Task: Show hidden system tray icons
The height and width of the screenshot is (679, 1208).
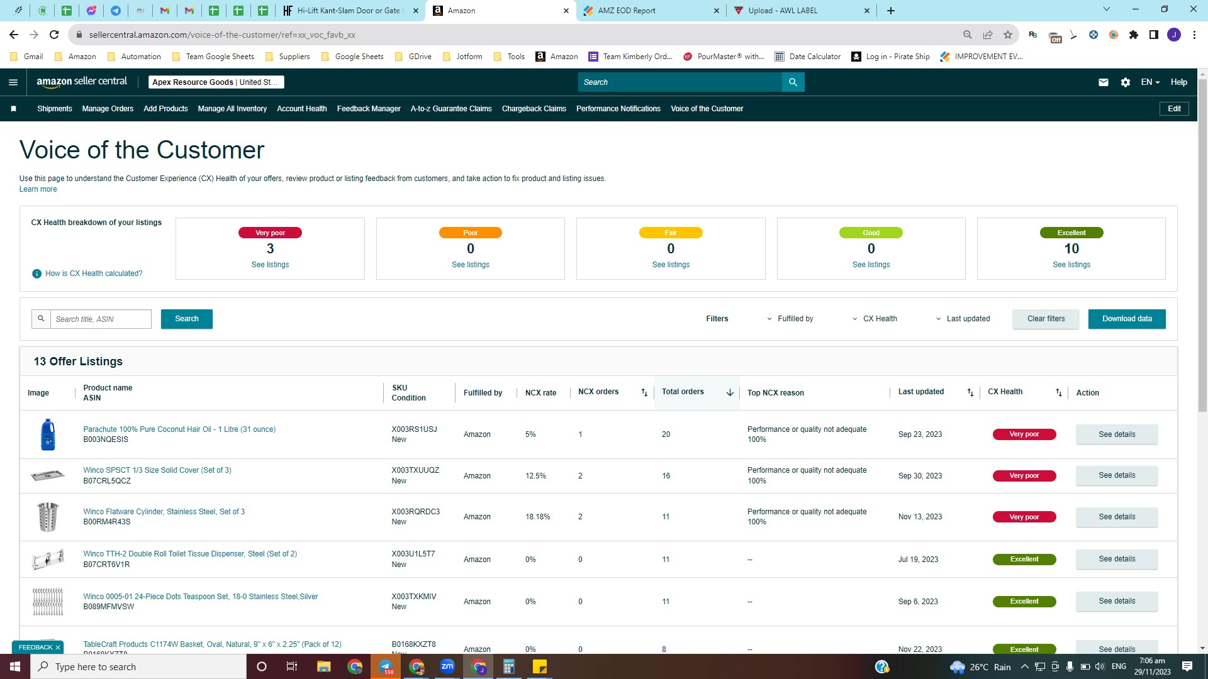Action: point(1024,666)
